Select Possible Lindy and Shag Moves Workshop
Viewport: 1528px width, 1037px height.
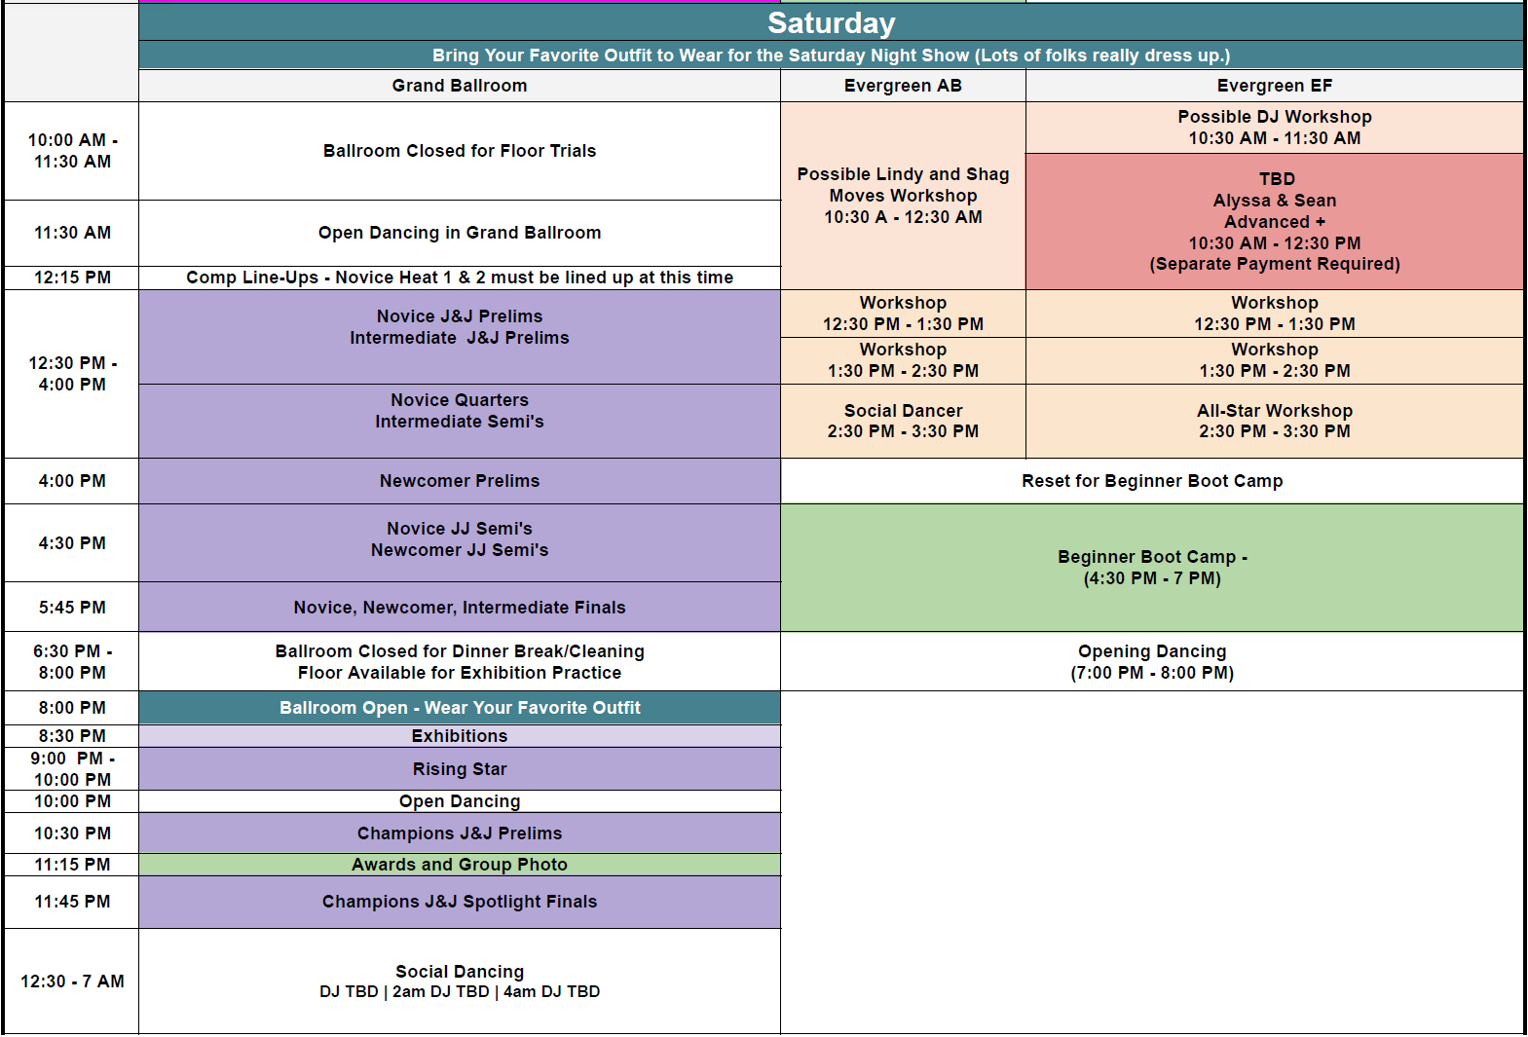[x=903, y=196]
